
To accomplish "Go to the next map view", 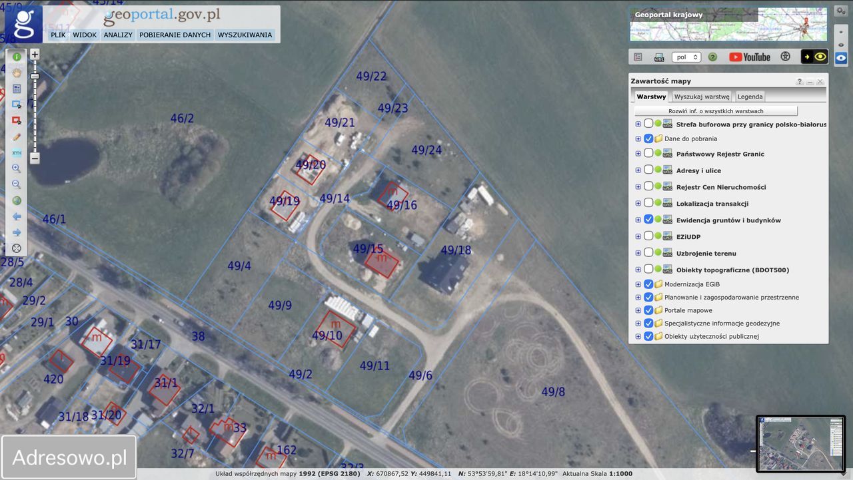I will coord(17,232).
